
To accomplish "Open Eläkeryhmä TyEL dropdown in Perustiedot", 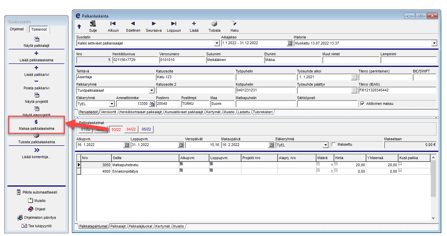I will (112, 104).
